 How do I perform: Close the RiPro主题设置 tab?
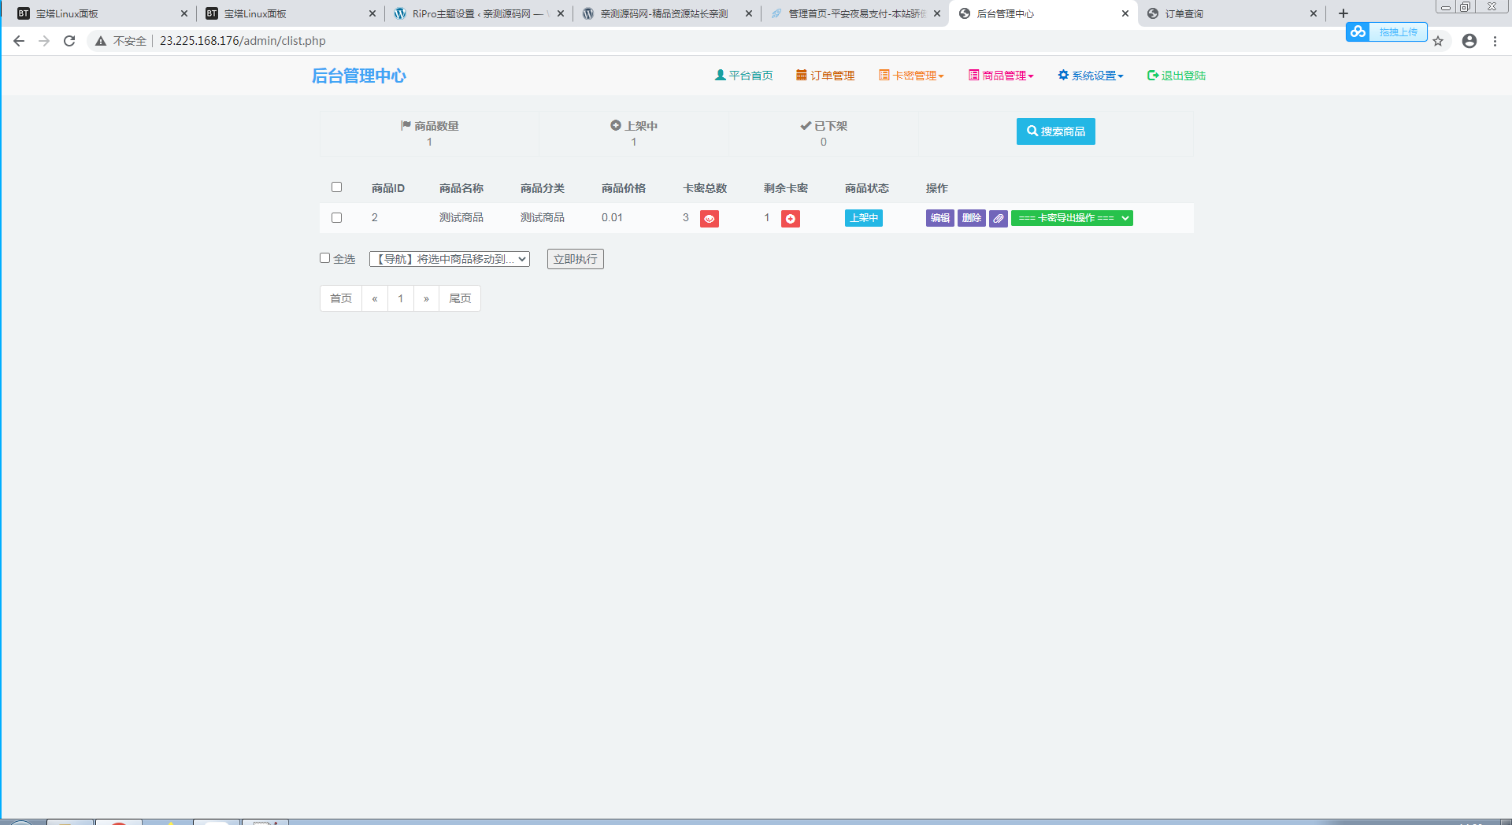(561, 13)
